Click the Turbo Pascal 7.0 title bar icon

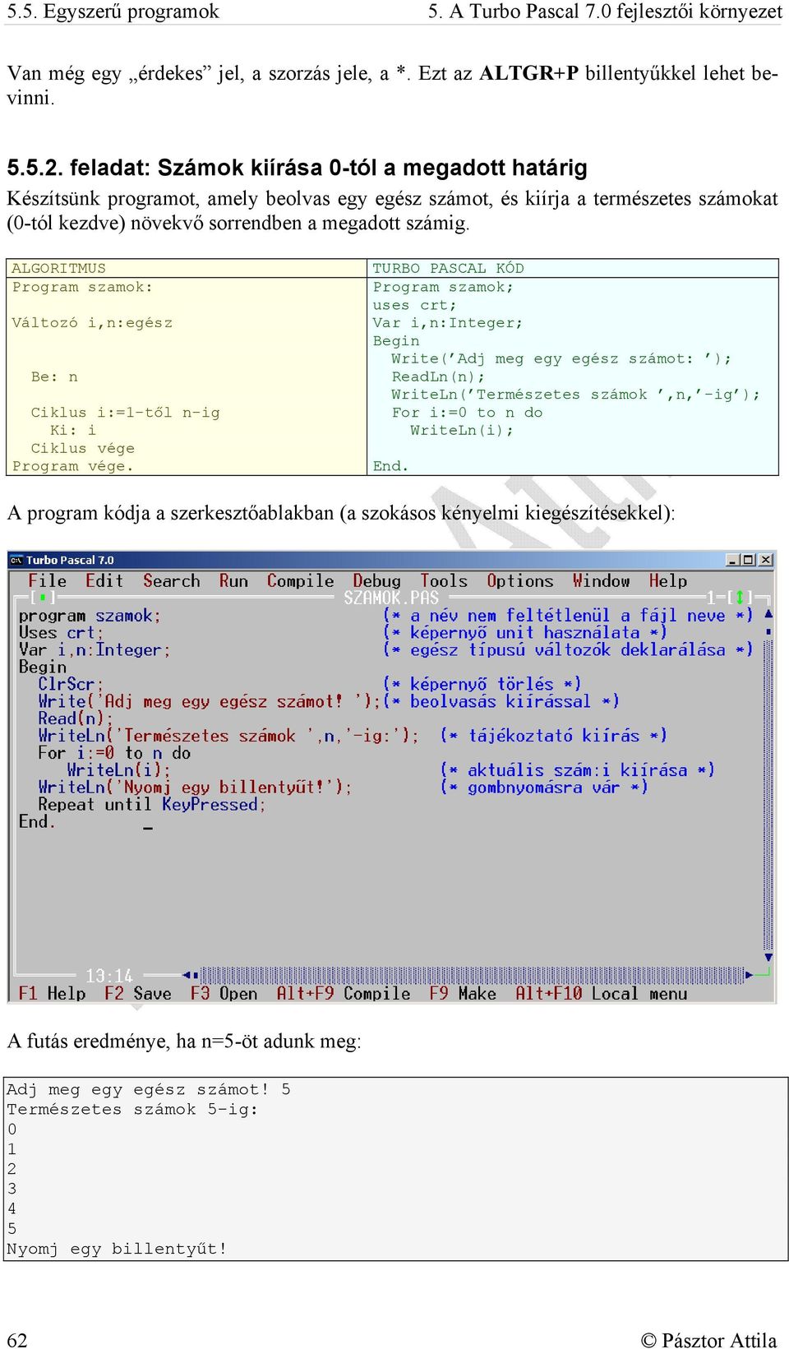[16, 560]
